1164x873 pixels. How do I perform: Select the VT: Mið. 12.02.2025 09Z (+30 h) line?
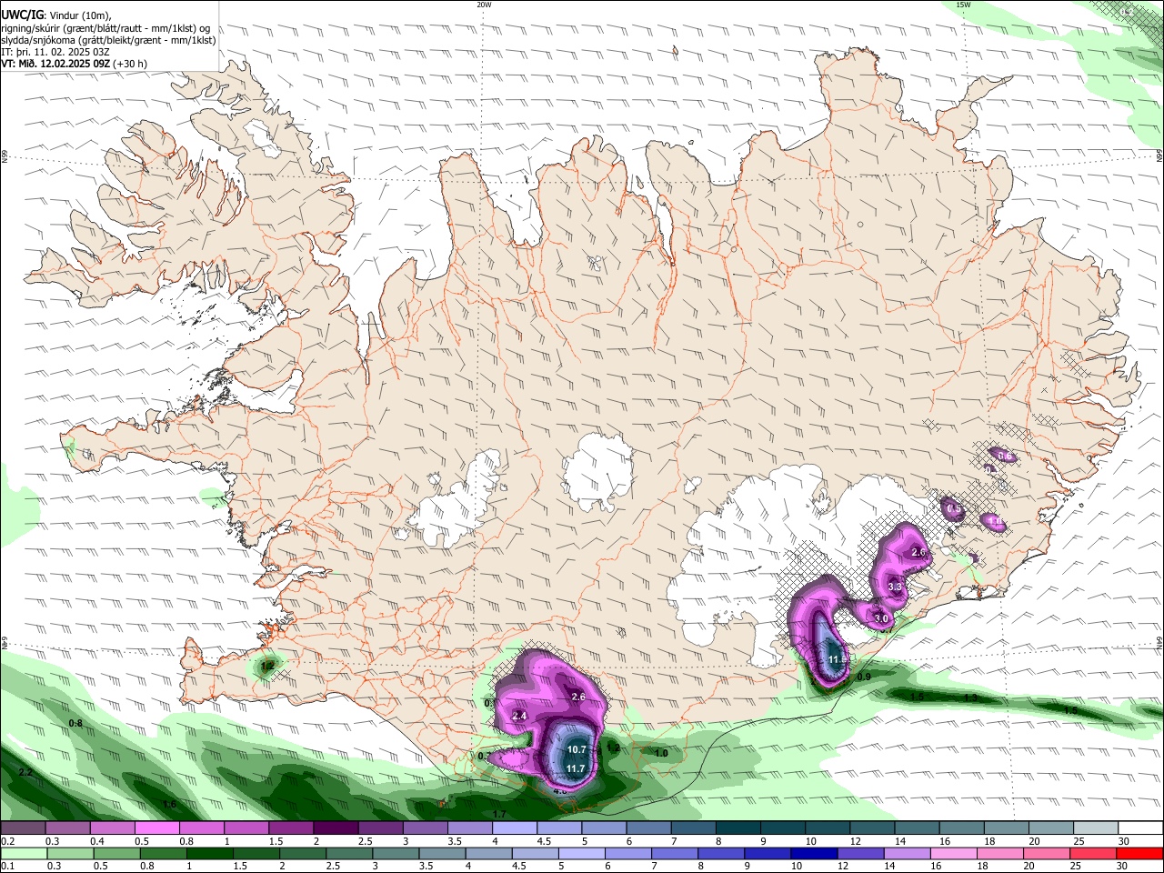pyautogui.click(x=74, y=64)
